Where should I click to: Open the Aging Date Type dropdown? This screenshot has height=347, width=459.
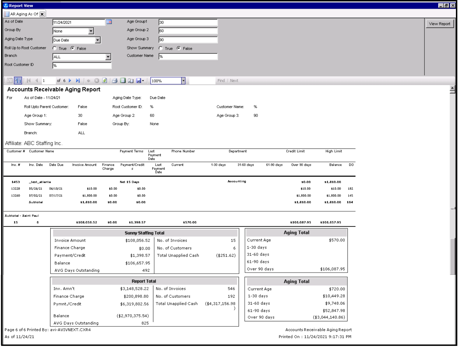pyautogui.click(x=97, y=40)
